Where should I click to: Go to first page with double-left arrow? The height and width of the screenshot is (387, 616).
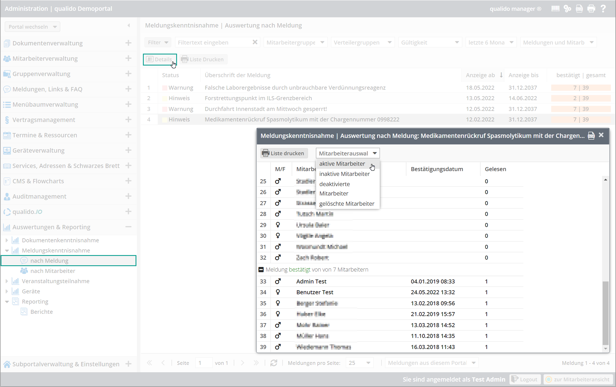point(149,363)
